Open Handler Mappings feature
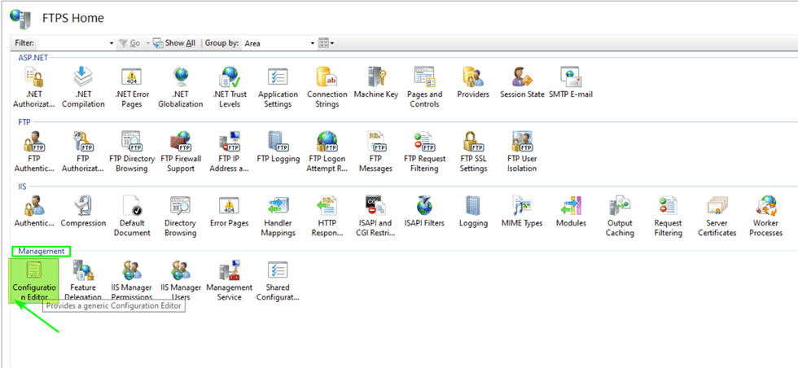The image size is (798, 368). point(278,217)
